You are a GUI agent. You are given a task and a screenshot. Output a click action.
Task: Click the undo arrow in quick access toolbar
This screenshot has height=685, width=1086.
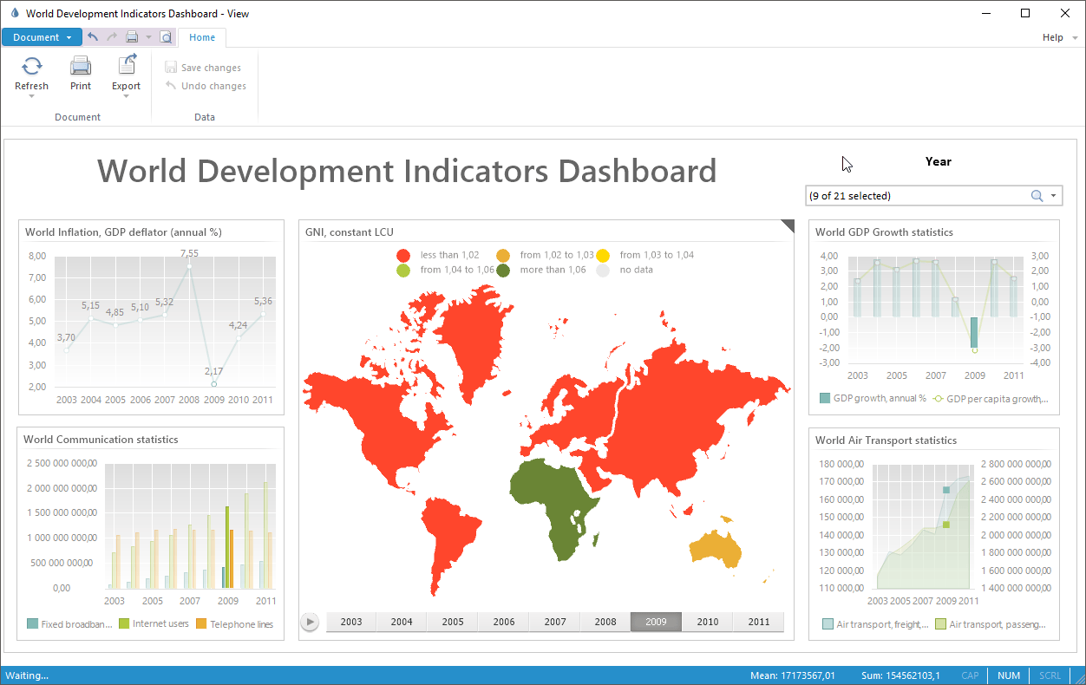[x=93, y=37]
